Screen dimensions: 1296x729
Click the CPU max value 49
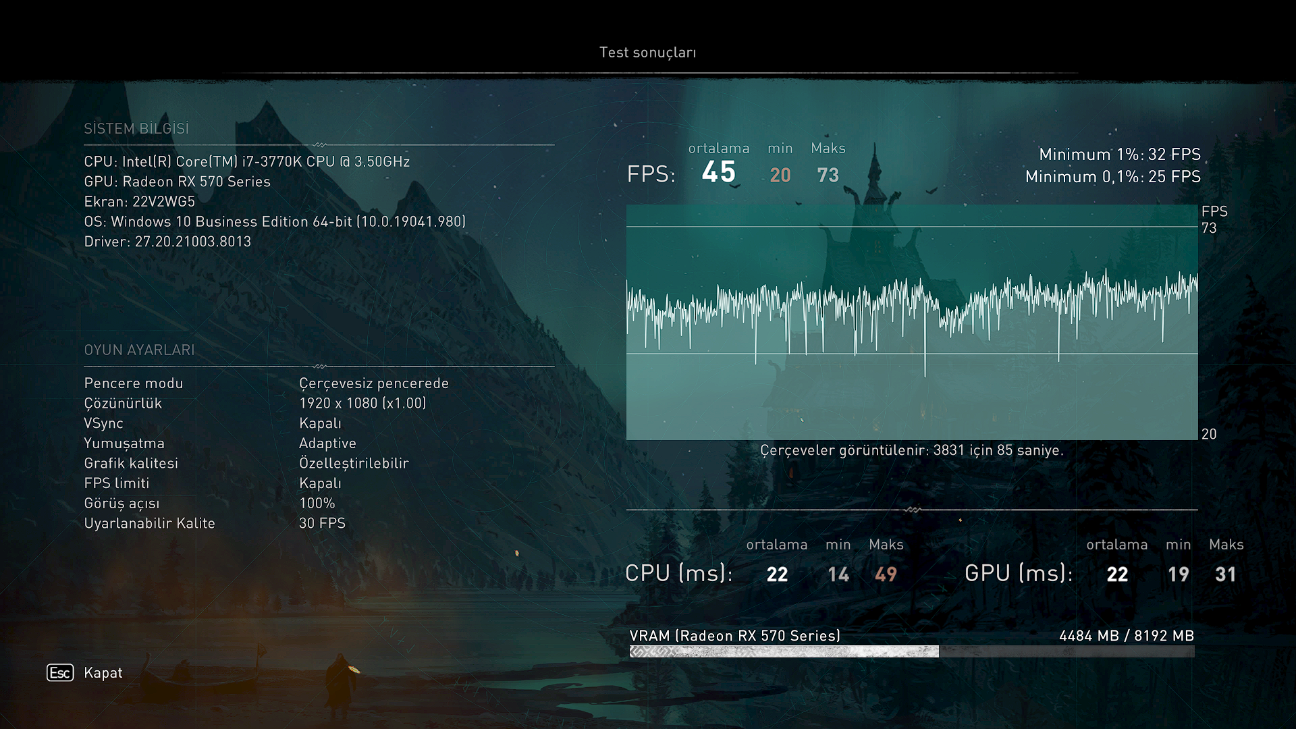[886, 574]
